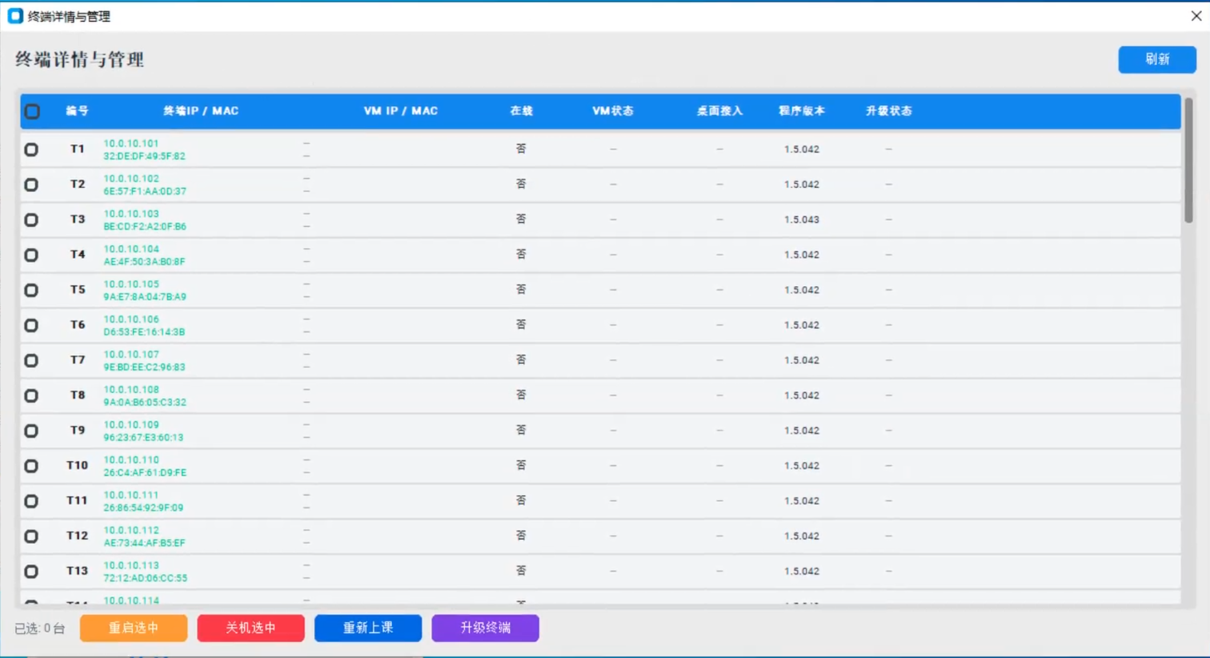Check the T7 row checkbox

point(31,360)
